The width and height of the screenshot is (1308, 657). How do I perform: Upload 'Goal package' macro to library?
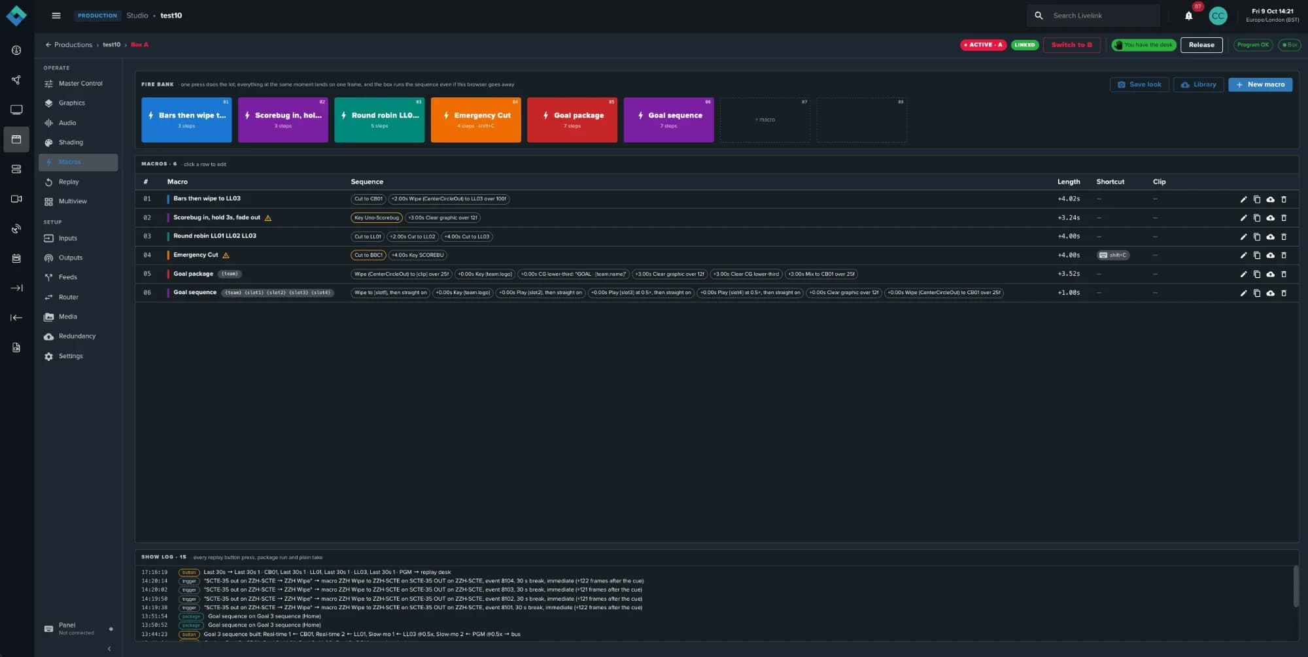click(1270, 275)
